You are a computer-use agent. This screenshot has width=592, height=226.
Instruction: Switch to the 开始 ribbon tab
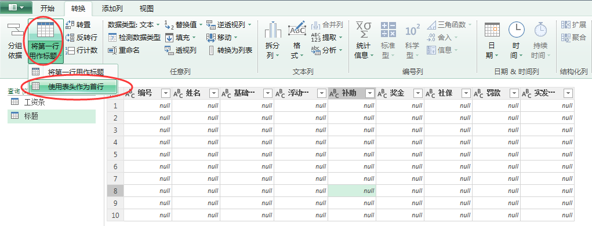point(48,8)
